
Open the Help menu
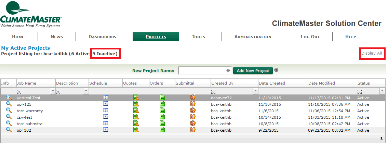[x=351, y=36]
